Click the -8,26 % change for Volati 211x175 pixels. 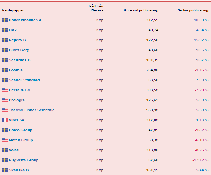point(201,150)
